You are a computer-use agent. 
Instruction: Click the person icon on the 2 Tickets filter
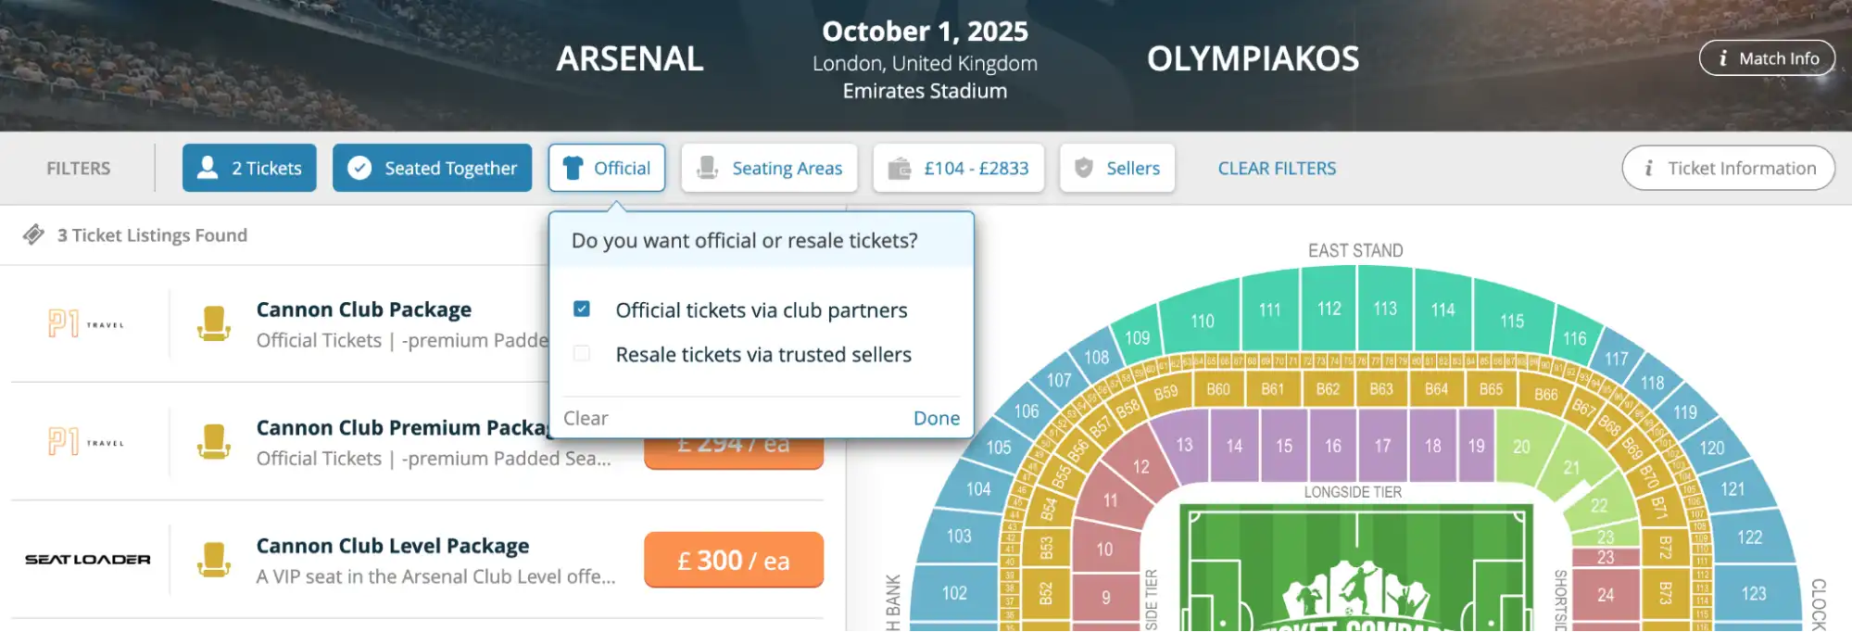coord(206,168)
